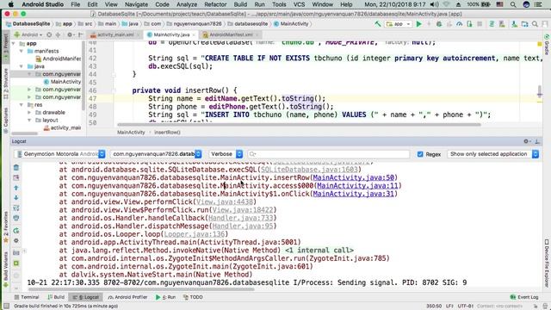
Task: Open Project Structure icon in toolbar
Action: (x=524, y=24)
